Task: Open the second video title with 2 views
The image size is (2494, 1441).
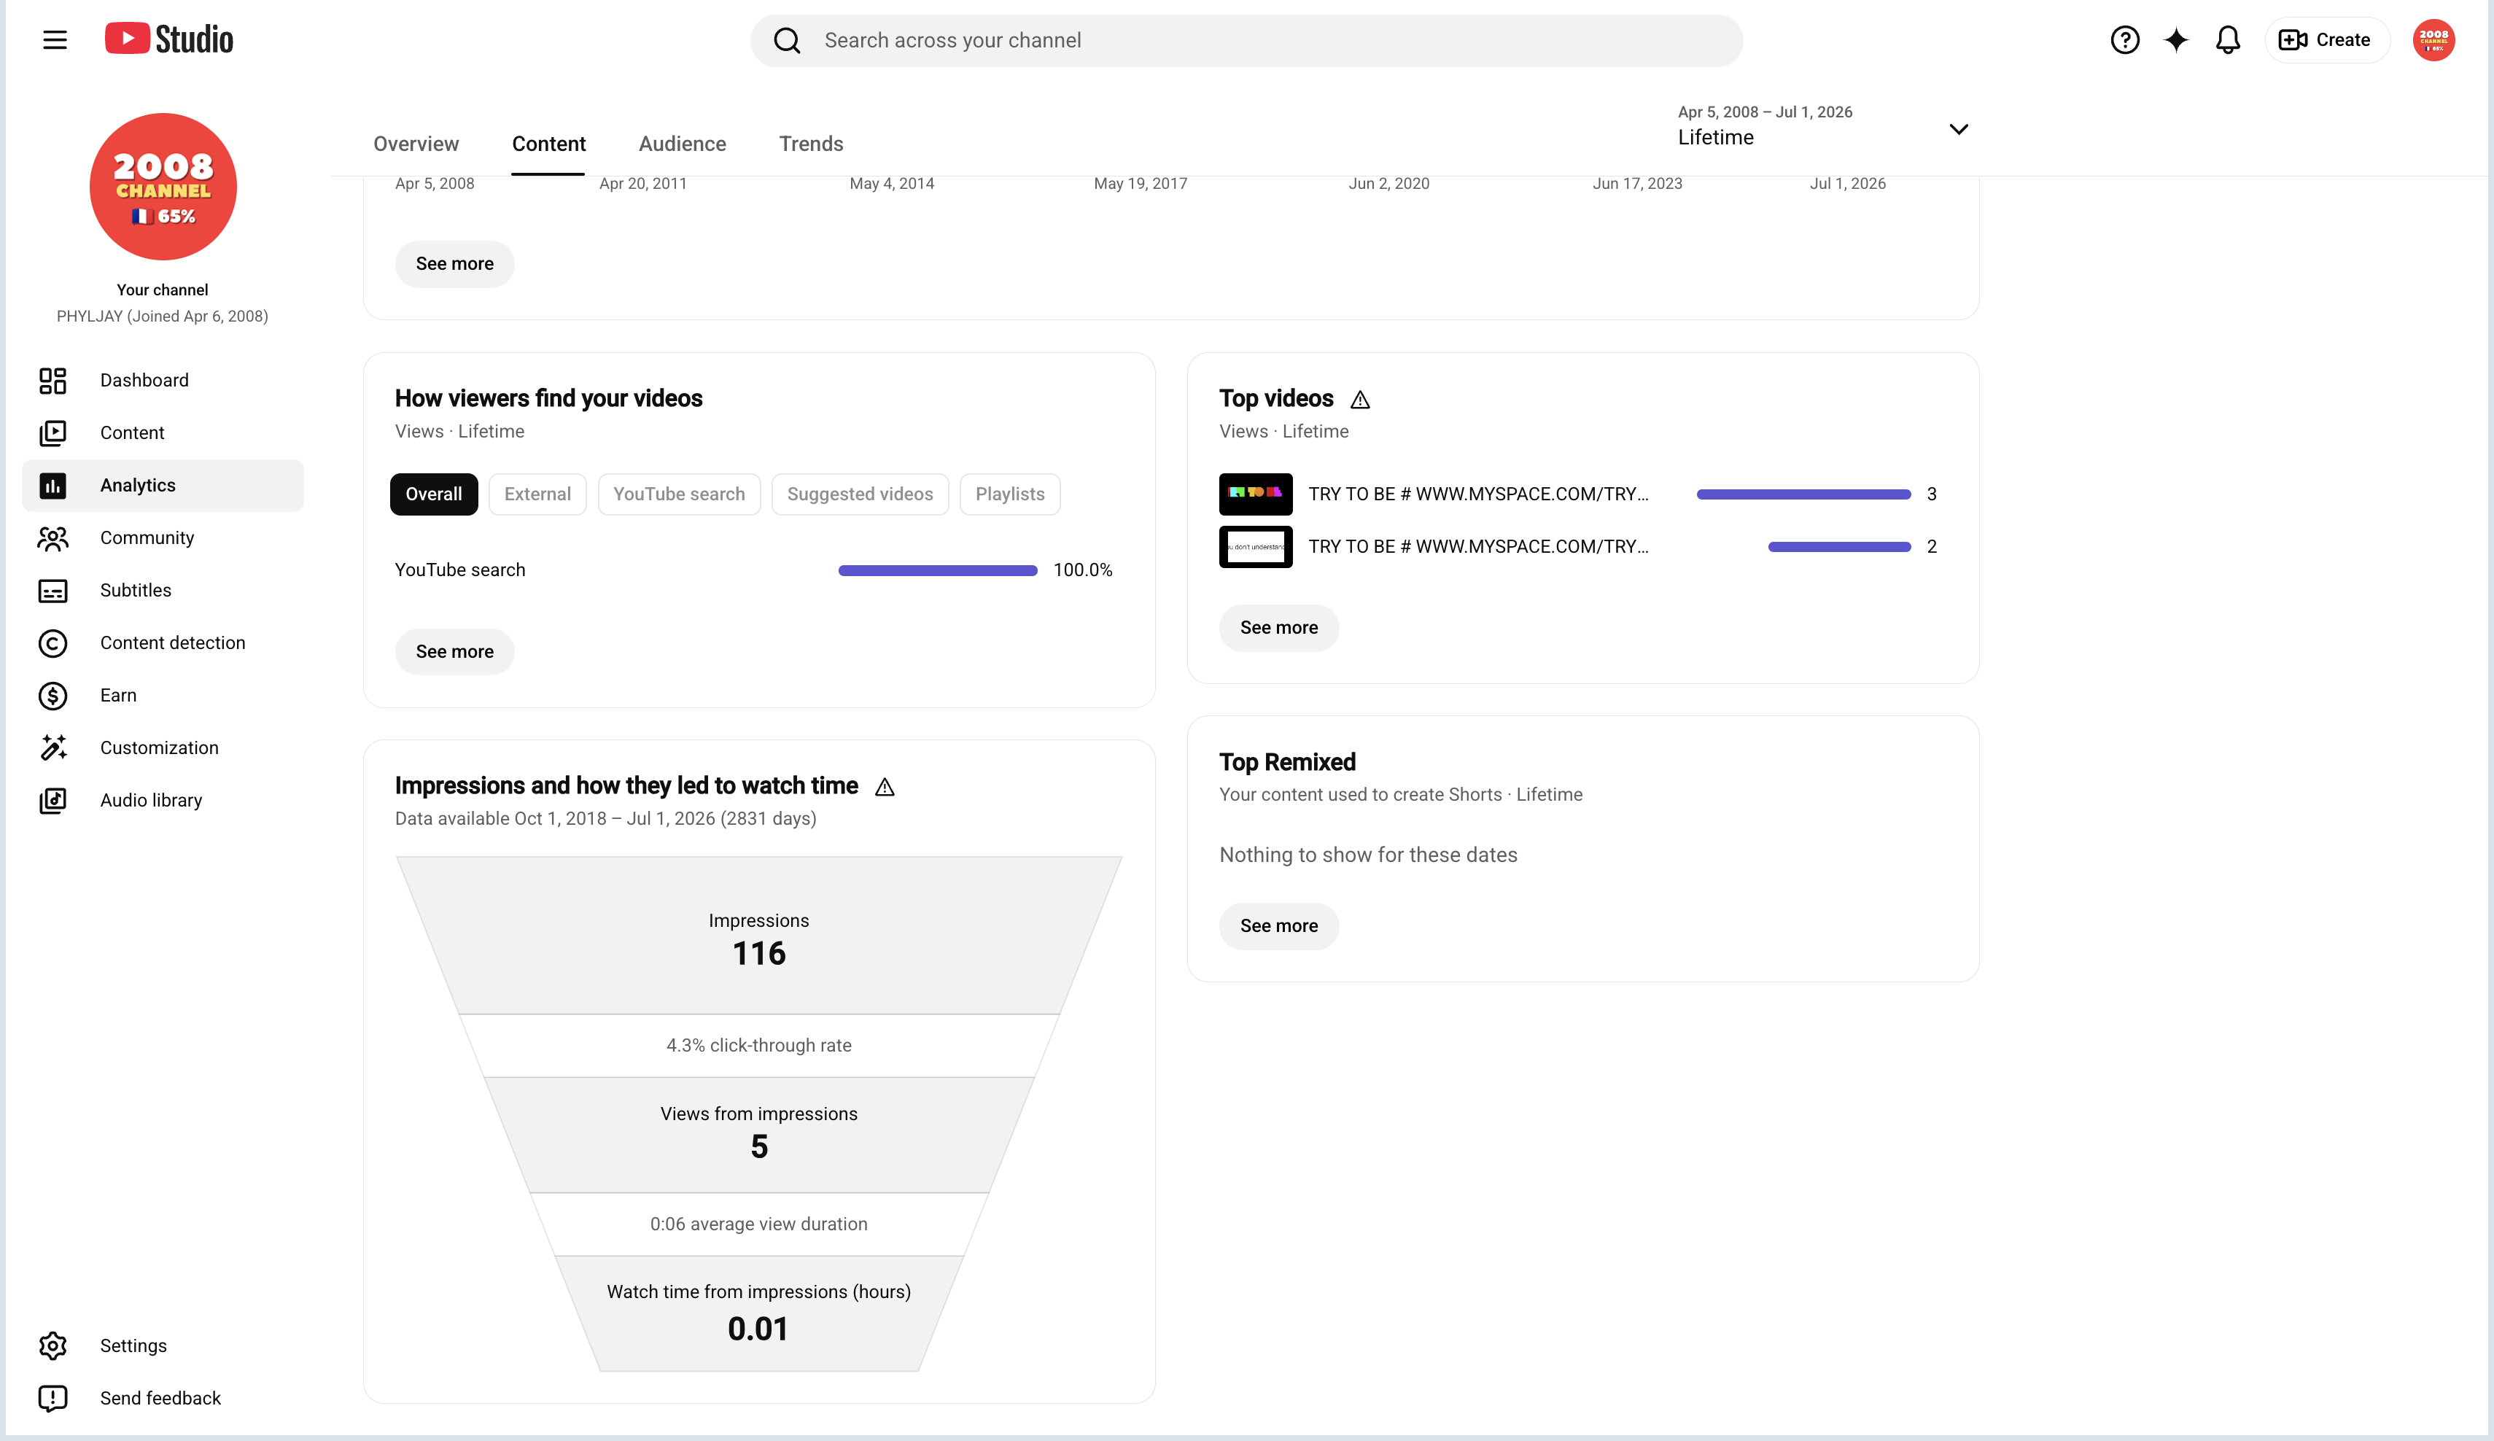Action: (x=1477, y=546)
